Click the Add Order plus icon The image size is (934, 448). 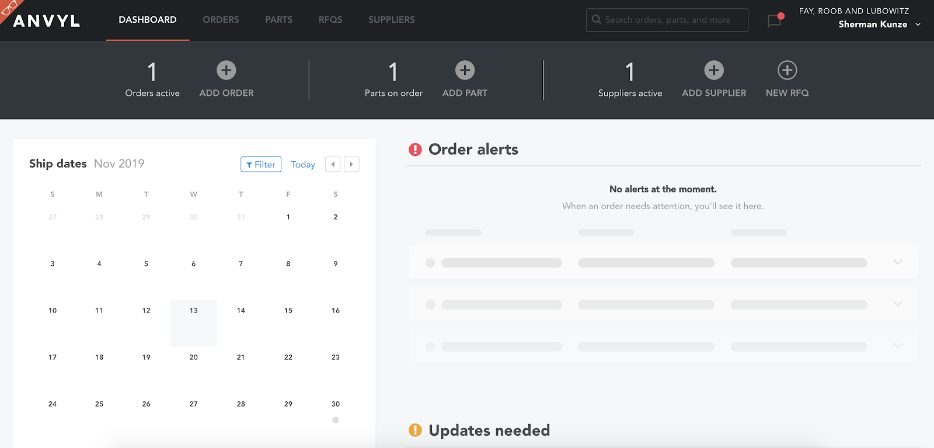click(226, 70)
